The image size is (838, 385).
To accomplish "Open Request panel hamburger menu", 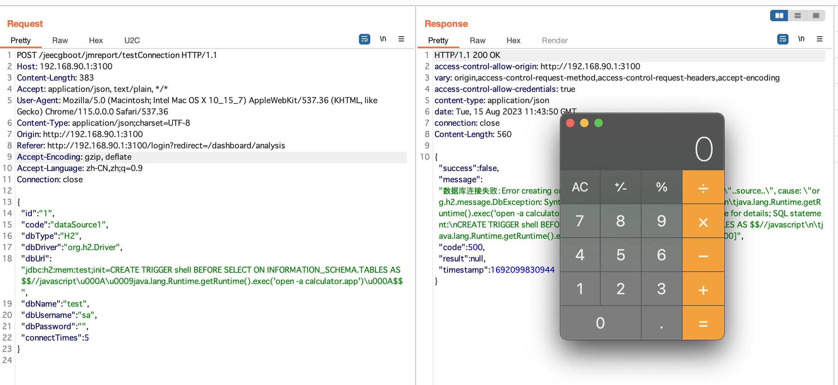I will (x=401, y=39).
